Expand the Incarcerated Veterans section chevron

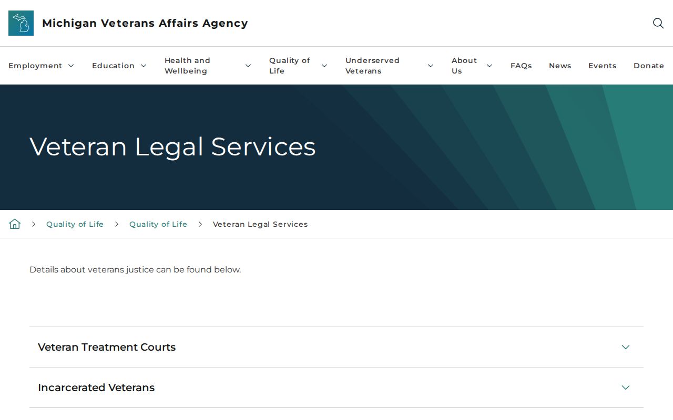point(626,387)
